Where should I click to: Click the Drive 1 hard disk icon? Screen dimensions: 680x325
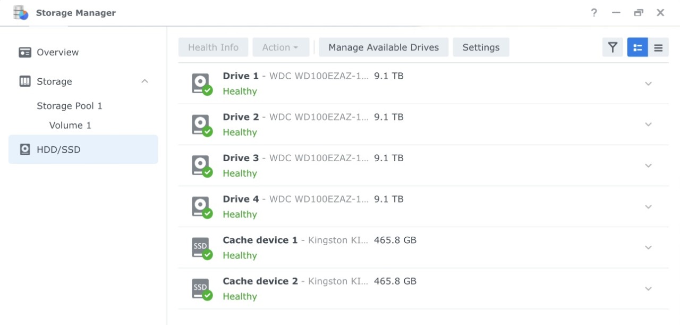(200, 83)
